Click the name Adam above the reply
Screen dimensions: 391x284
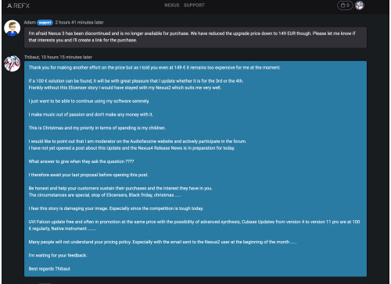[30, 23]
